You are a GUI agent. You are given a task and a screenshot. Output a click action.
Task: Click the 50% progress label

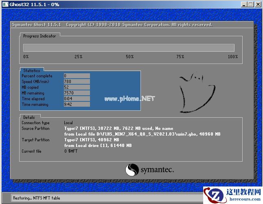129,57
